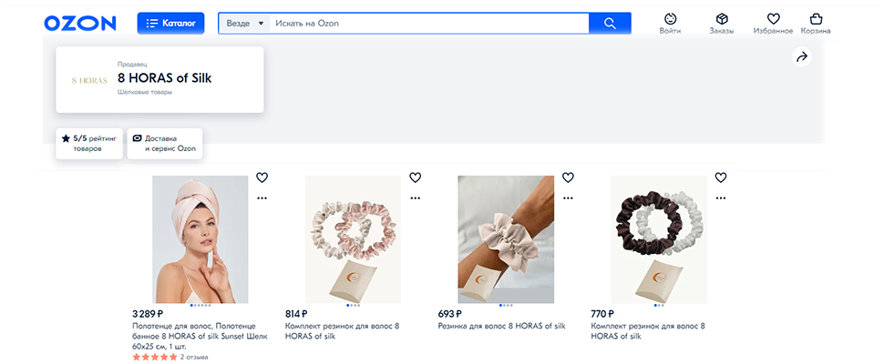Click the share arrow icon
Viewport: 884px width, 364px height.
pyautogui.click(x=802, y=56)
